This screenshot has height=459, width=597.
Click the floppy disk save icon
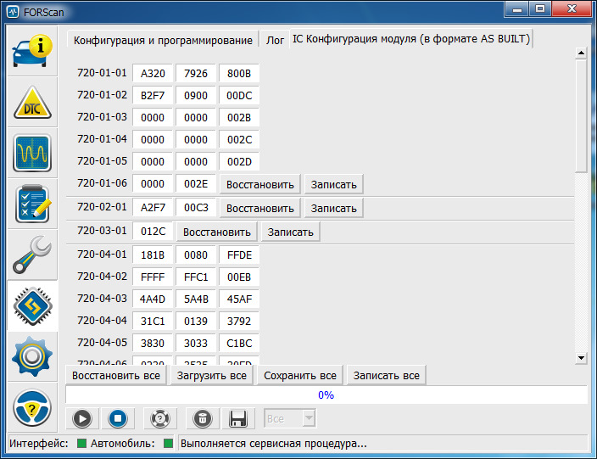[x=238, y=418]
